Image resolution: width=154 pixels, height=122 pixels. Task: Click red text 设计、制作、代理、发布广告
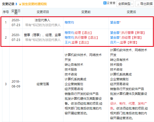pyautogui.click(x=129, y=106)
